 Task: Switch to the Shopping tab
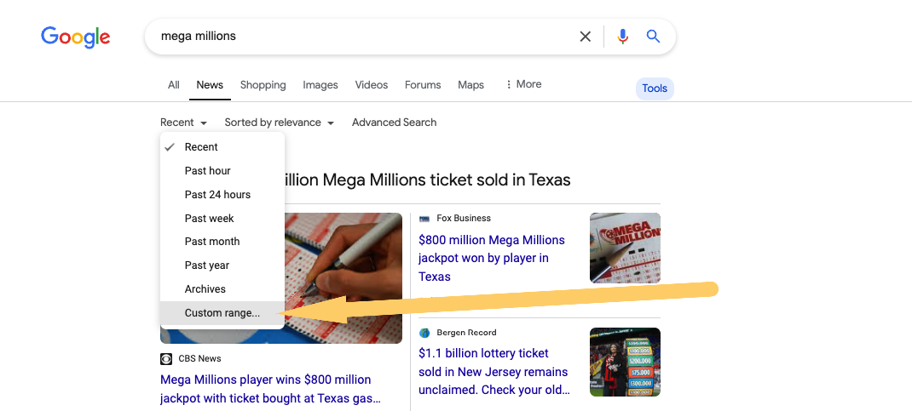[263, 85]
